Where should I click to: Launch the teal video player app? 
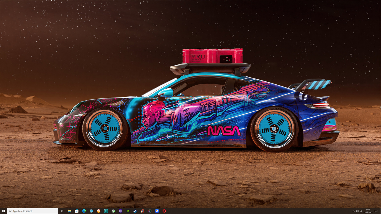click(x=106, y=211)
